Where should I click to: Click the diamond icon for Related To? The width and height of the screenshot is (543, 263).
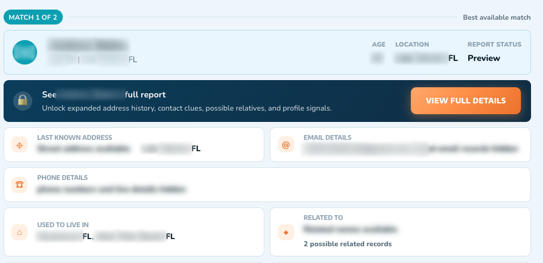click(286, 232)
